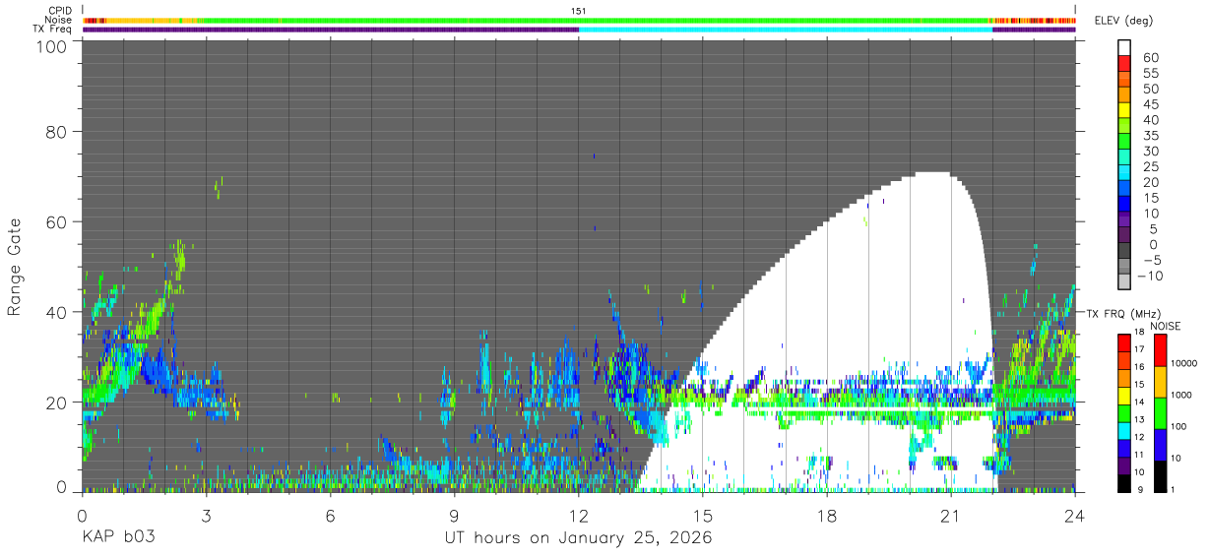The image size is (1209, 558).
Task: Click the 'KAP b03' radar beam label
Action: (x=118, y=538)
